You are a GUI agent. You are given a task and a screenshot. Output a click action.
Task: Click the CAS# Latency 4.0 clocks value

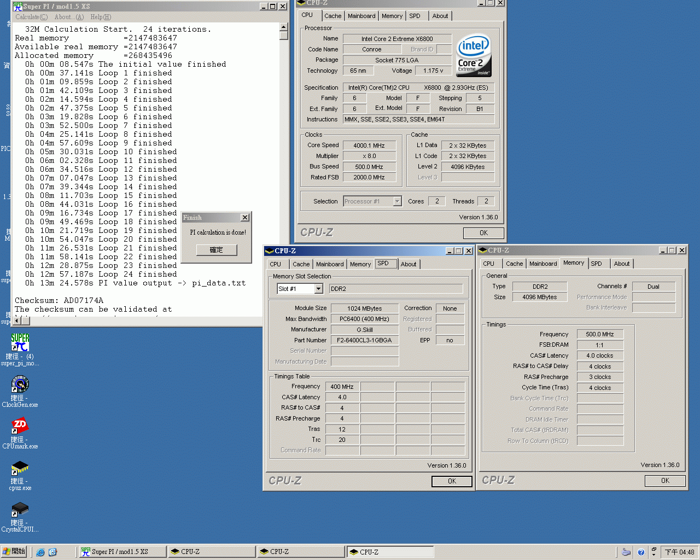(x=600, y=355)
